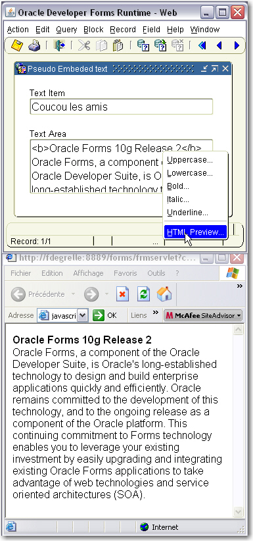Choose Italic... from context menu
The height and width of the screenshot is (541, 253).
(195, 199)
